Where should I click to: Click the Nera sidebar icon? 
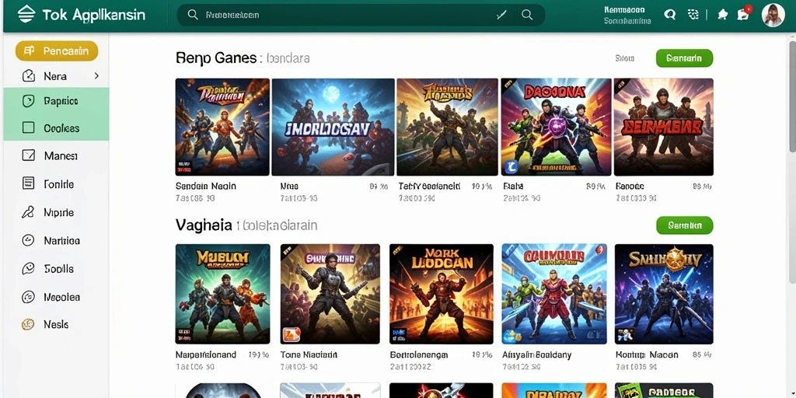(x=29, y=76)
